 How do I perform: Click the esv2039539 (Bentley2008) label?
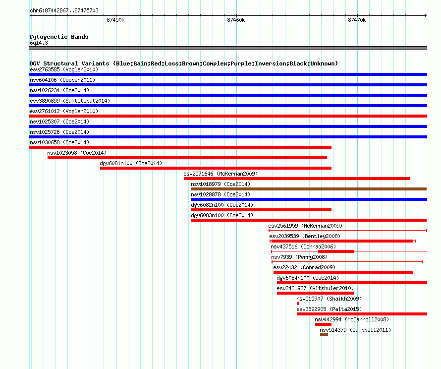coord(305,236)
